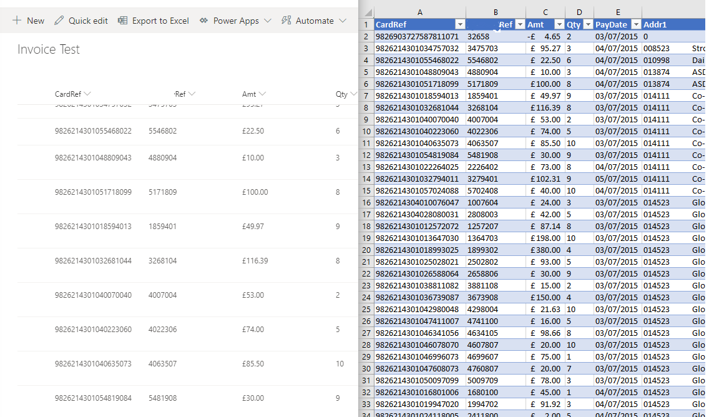Click the Invoice Test list title

coord(48,49)
